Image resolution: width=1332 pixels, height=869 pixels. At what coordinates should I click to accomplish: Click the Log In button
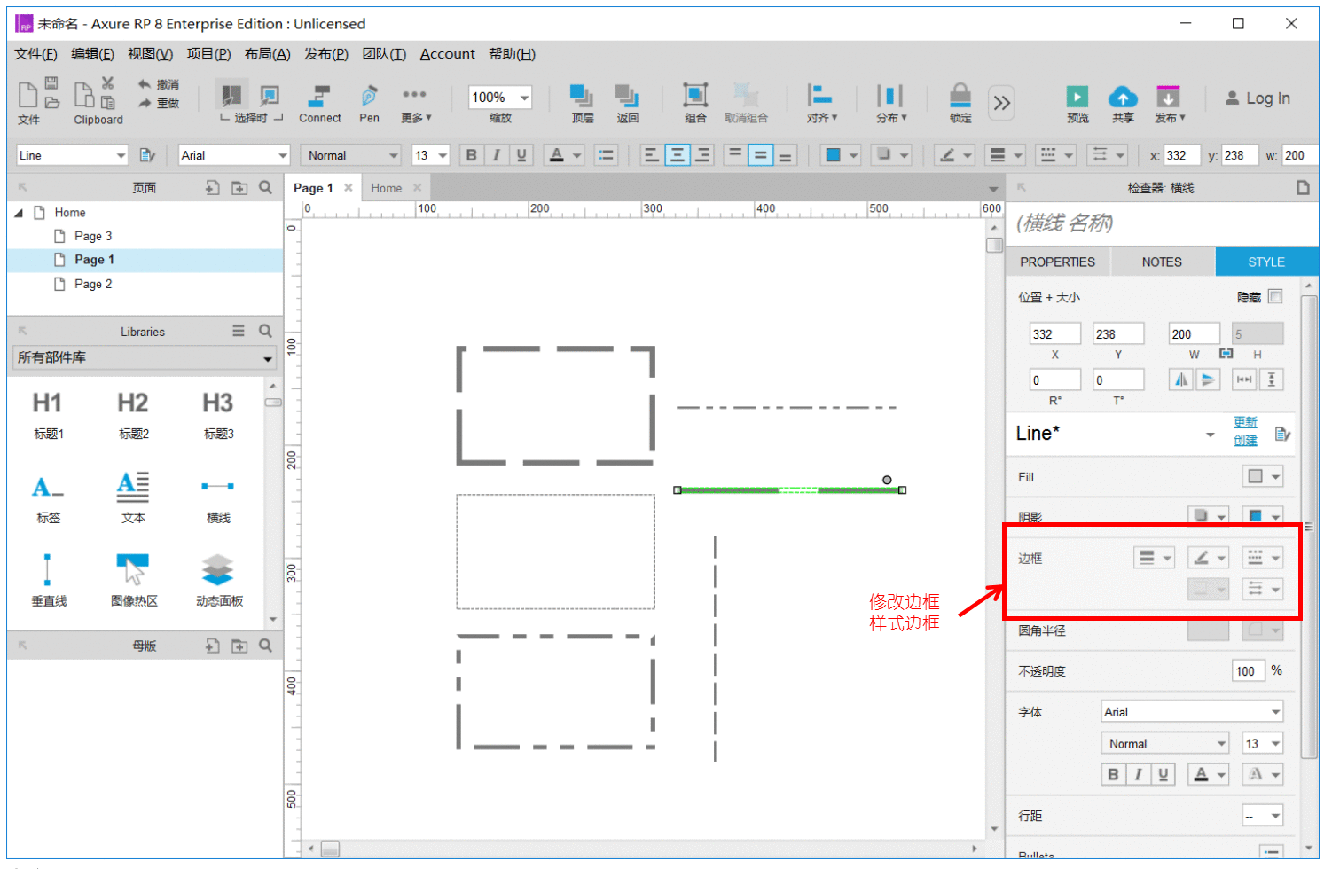[1258, 98]
